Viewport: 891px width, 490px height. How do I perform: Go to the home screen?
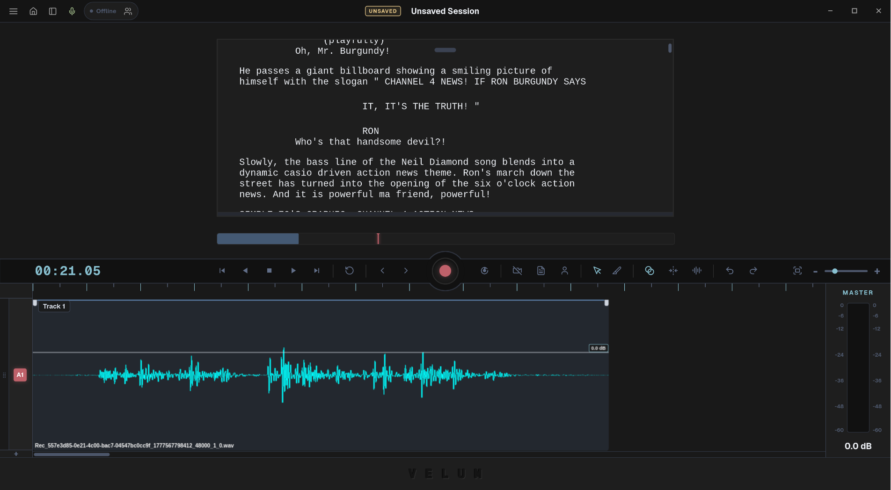33,11
